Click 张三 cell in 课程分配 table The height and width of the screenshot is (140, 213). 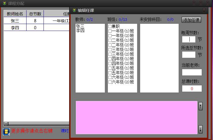point(15,21)
